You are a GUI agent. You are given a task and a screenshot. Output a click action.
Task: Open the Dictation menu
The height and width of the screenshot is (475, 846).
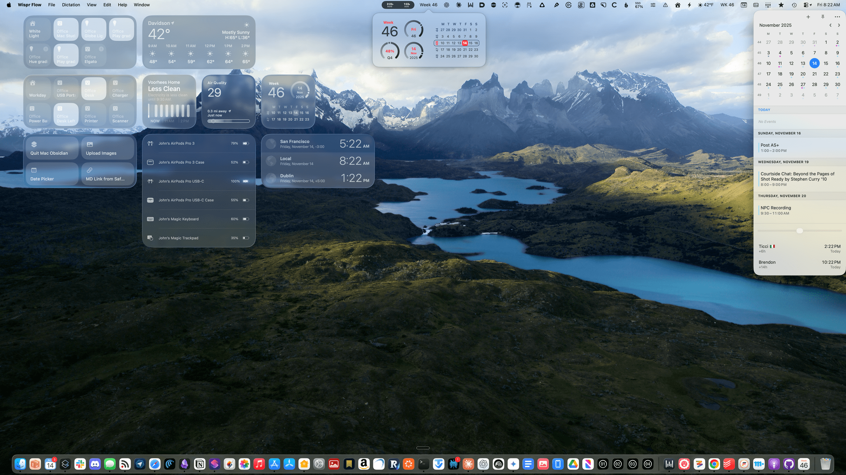pyautogui.click(x=71, y=5)
